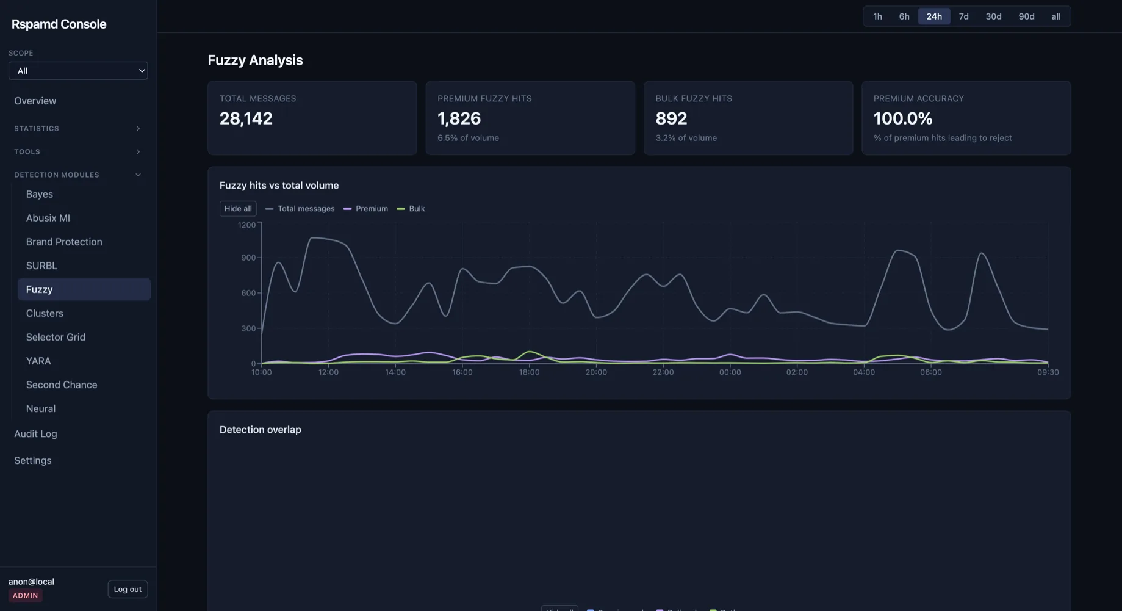Screen dimensions: 1122x611
Task: Click the ADMIN role badge
Action: 26,596
